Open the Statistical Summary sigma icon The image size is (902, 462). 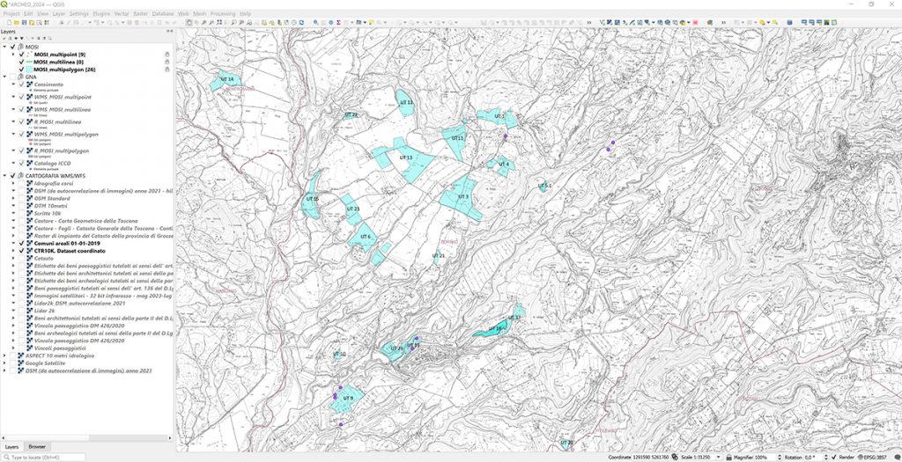(339, 22)
